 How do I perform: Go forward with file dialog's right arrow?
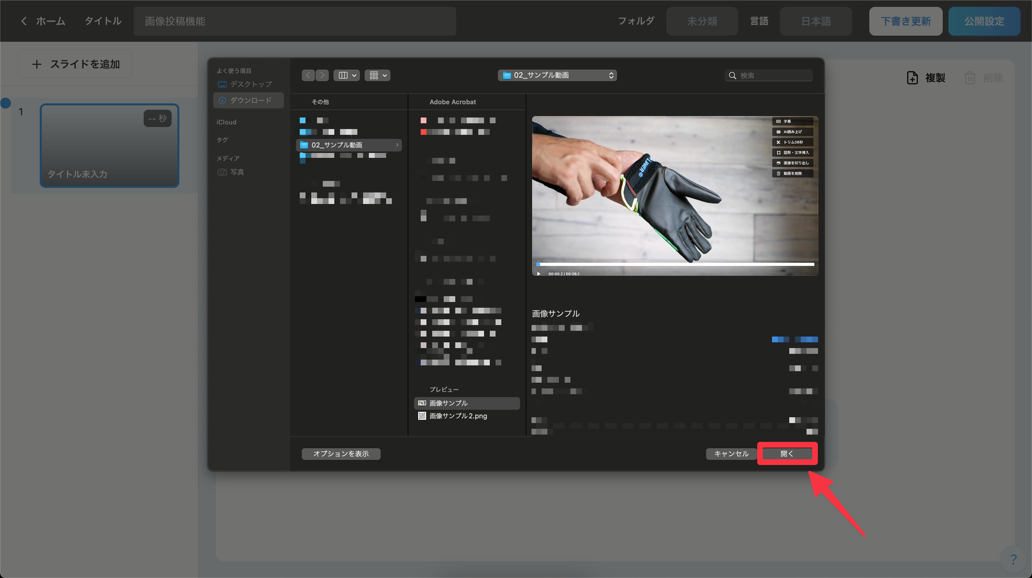tap(322, 75)
